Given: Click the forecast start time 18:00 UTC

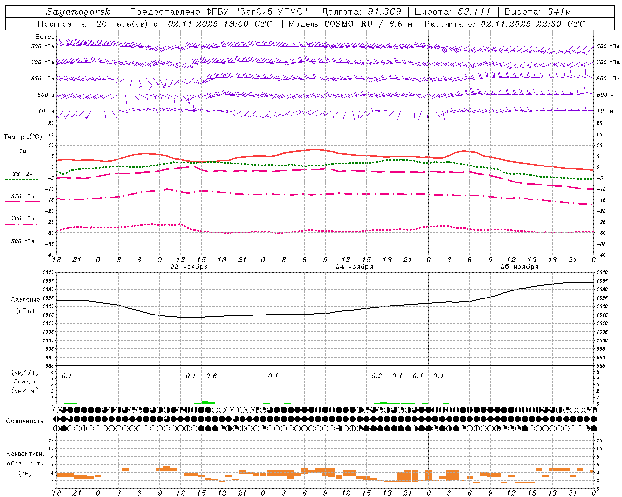Looking at the screenshot, I should click(247, 24).
